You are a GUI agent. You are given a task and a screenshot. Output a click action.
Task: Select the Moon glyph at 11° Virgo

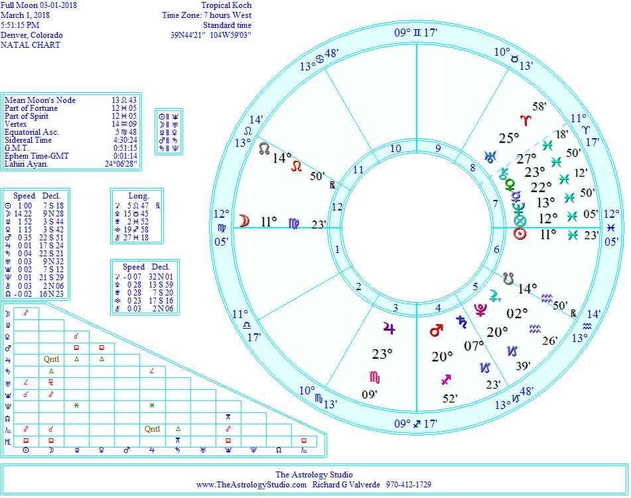tap(245, 221)
